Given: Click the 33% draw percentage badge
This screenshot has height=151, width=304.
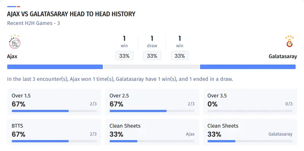Looking at the screenshot, I should tap(152, 56).
